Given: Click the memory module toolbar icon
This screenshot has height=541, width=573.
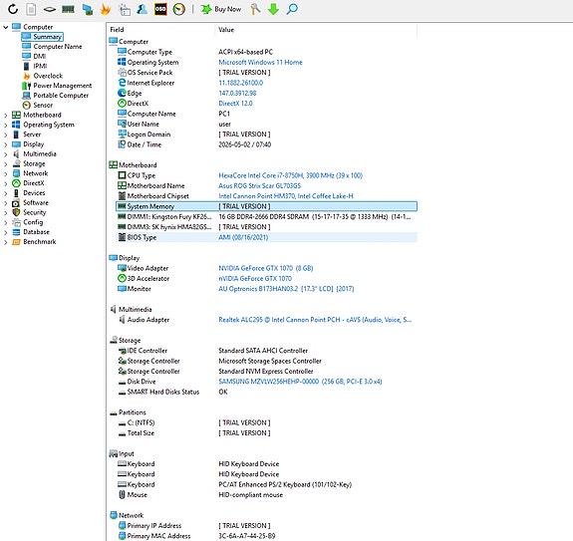Looking at the screenshot, I should pyautogui.click(x=68, y=9).
